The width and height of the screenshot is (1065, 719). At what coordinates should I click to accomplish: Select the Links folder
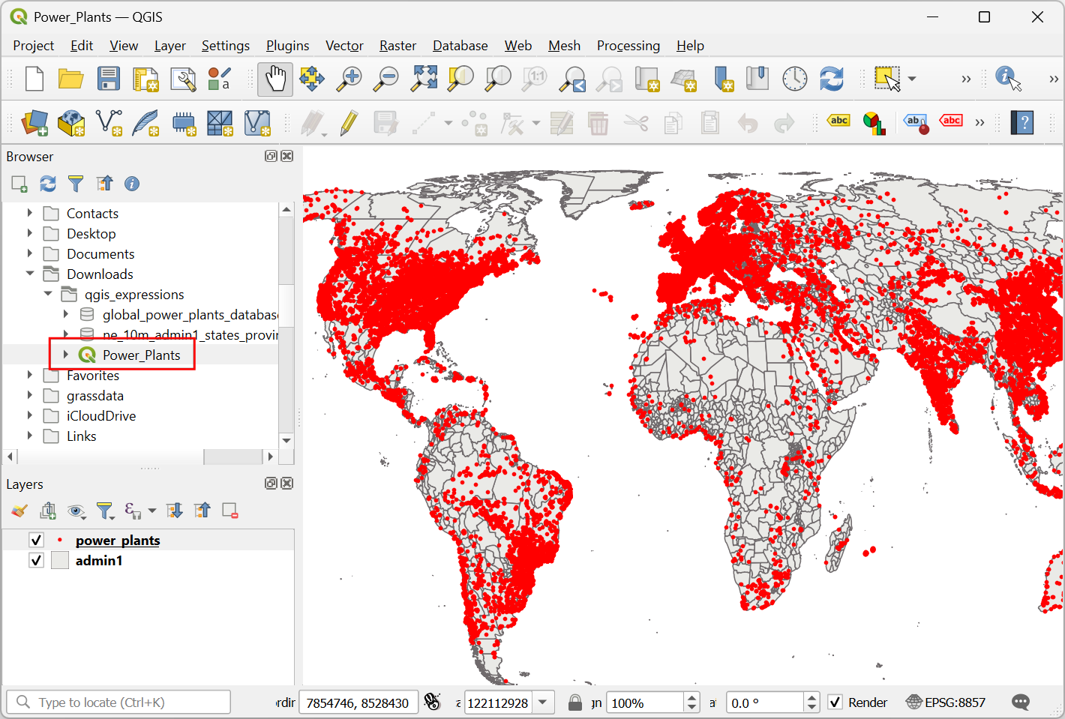(x=81, y=436)
